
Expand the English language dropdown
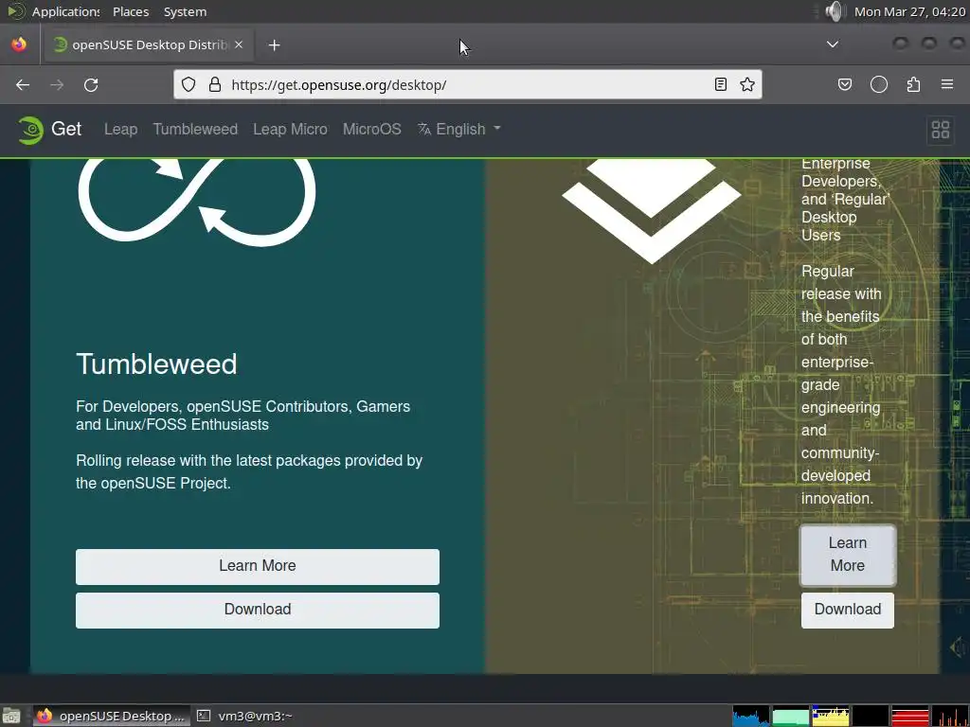pyautogui.click(x=459, y=129)
